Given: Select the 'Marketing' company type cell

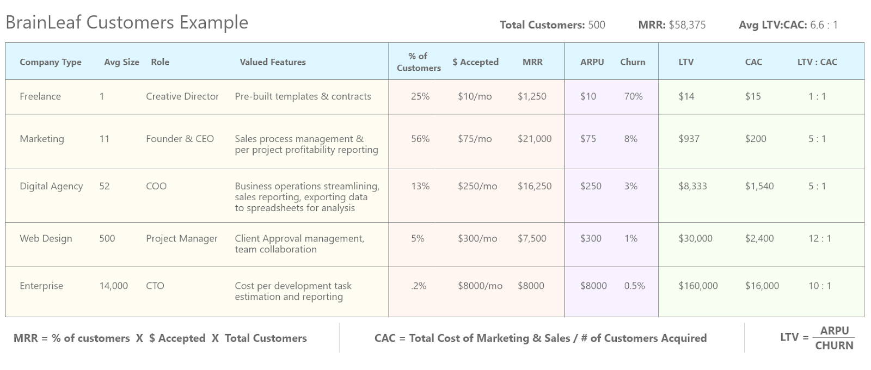Looking at the screenshot, I should (x=42, y=139).
